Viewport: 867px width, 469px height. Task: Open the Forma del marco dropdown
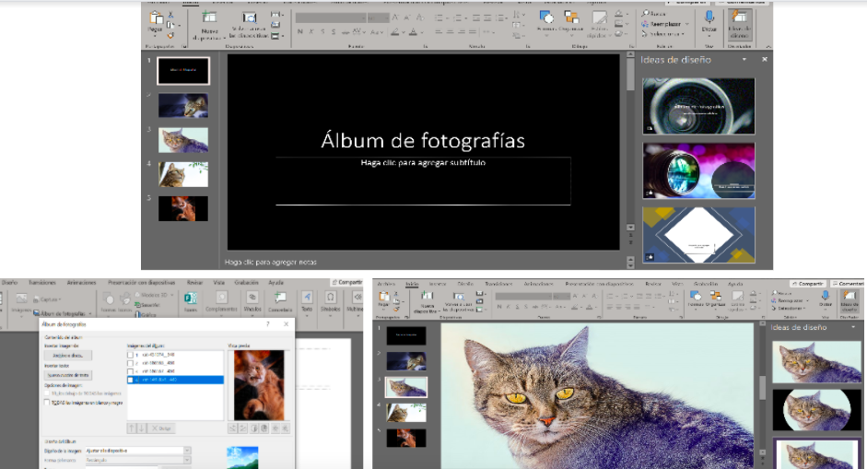point(187,460)
